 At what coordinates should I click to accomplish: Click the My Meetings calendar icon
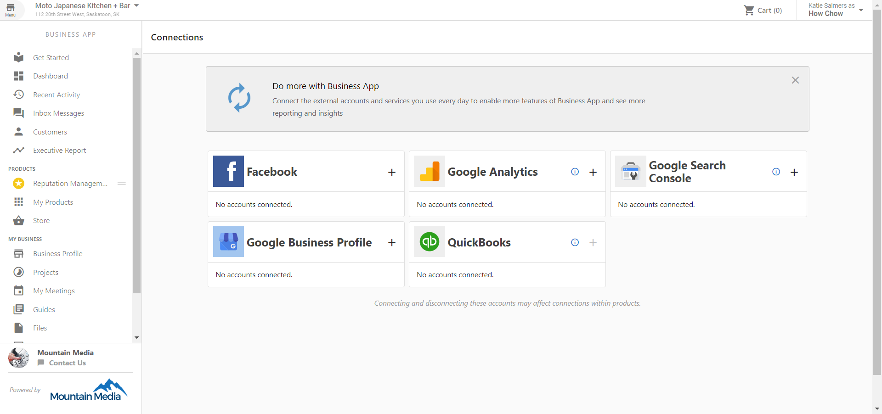click(18, 291)
